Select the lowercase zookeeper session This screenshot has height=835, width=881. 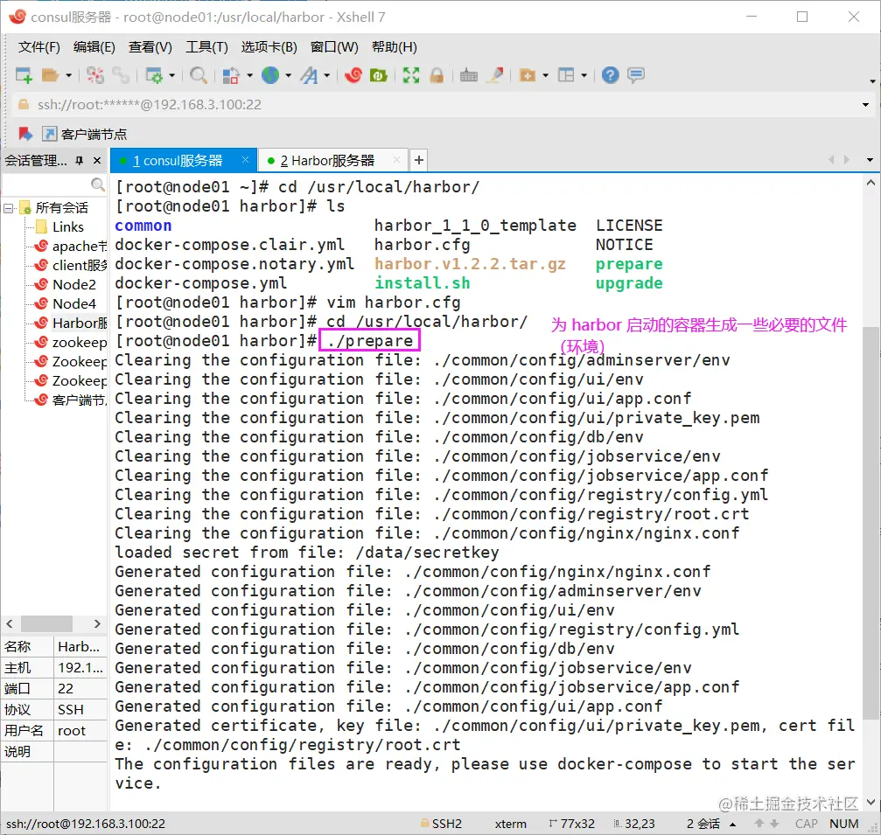tap(70, 342)
